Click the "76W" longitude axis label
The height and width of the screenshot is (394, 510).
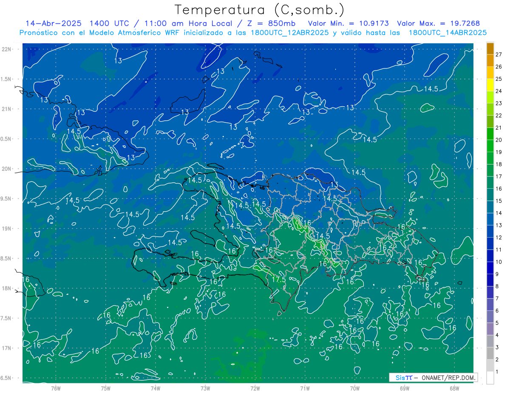point(56,388)
